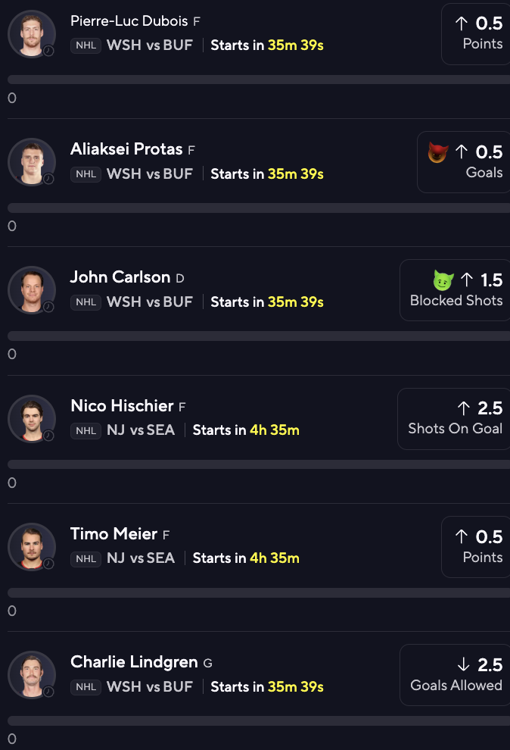Click the NHL badge under Nico Hischier
The image size is (510, 750).
tap(86, 430)
